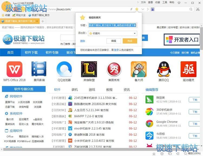Click the 下载 button for 360手机助手
This screenshot has width=203, height=156.
(x=195, y=112)
